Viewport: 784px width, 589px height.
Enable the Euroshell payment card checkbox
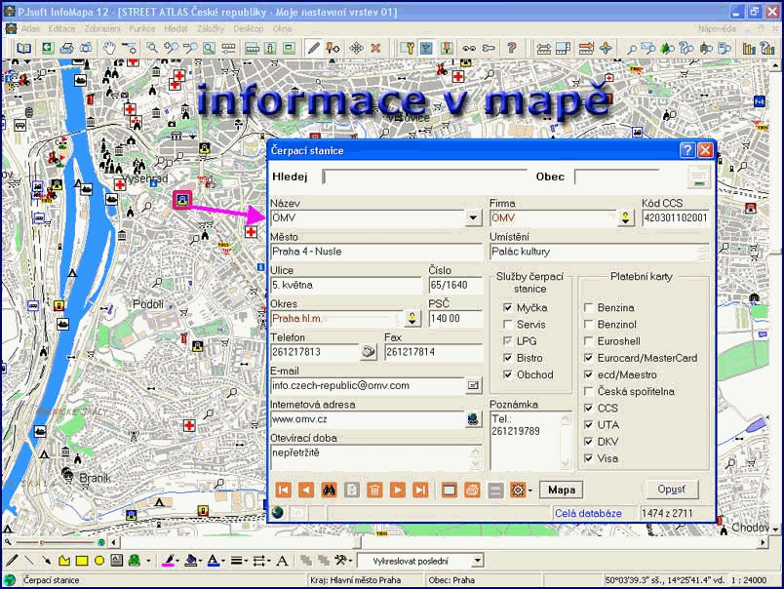click(589, 341)
